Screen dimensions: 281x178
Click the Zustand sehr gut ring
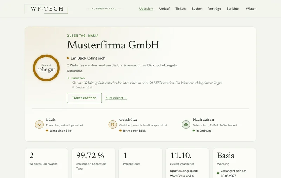pyautogui.click(x=46, y=68)
